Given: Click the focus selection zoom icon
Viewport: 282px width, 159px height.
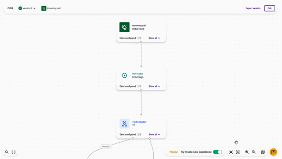Looking at the screenshot, I should coord(238,152).
